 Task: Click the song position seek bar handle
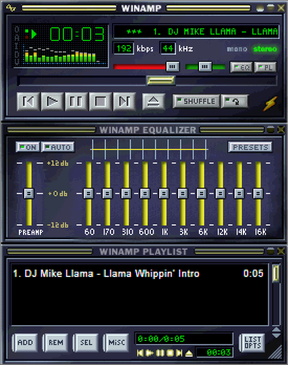(161, 80)
